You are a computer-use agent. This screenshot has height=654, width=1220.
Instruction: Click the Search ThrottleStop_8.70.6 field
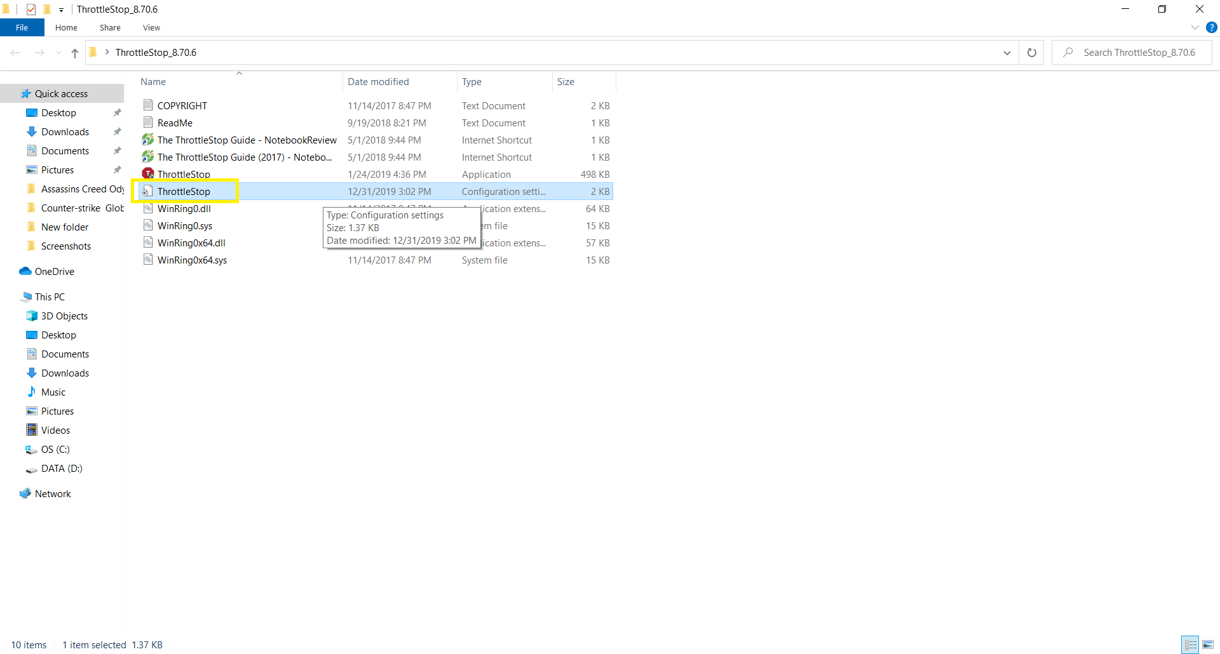[1132, 53]
